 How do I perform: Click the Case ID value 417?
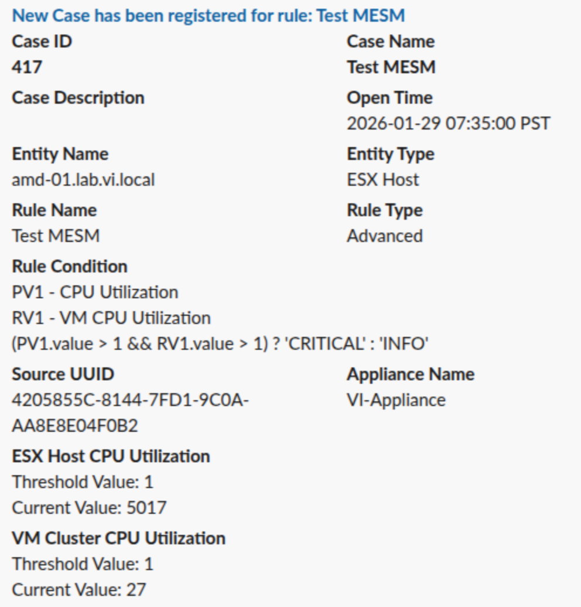(x=27, y=67)
